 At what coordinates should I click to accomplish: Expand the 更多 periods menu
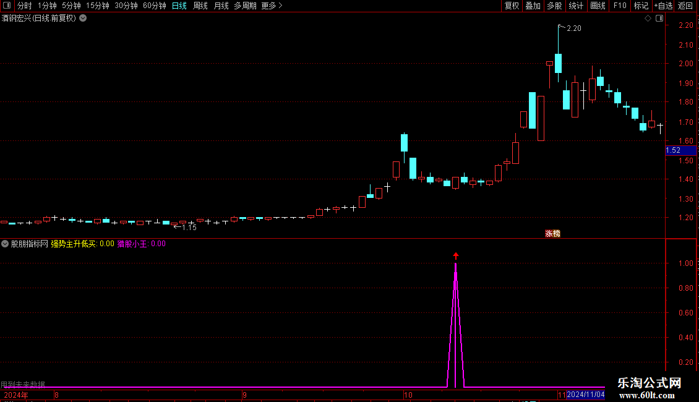click(x=272, y=6)
